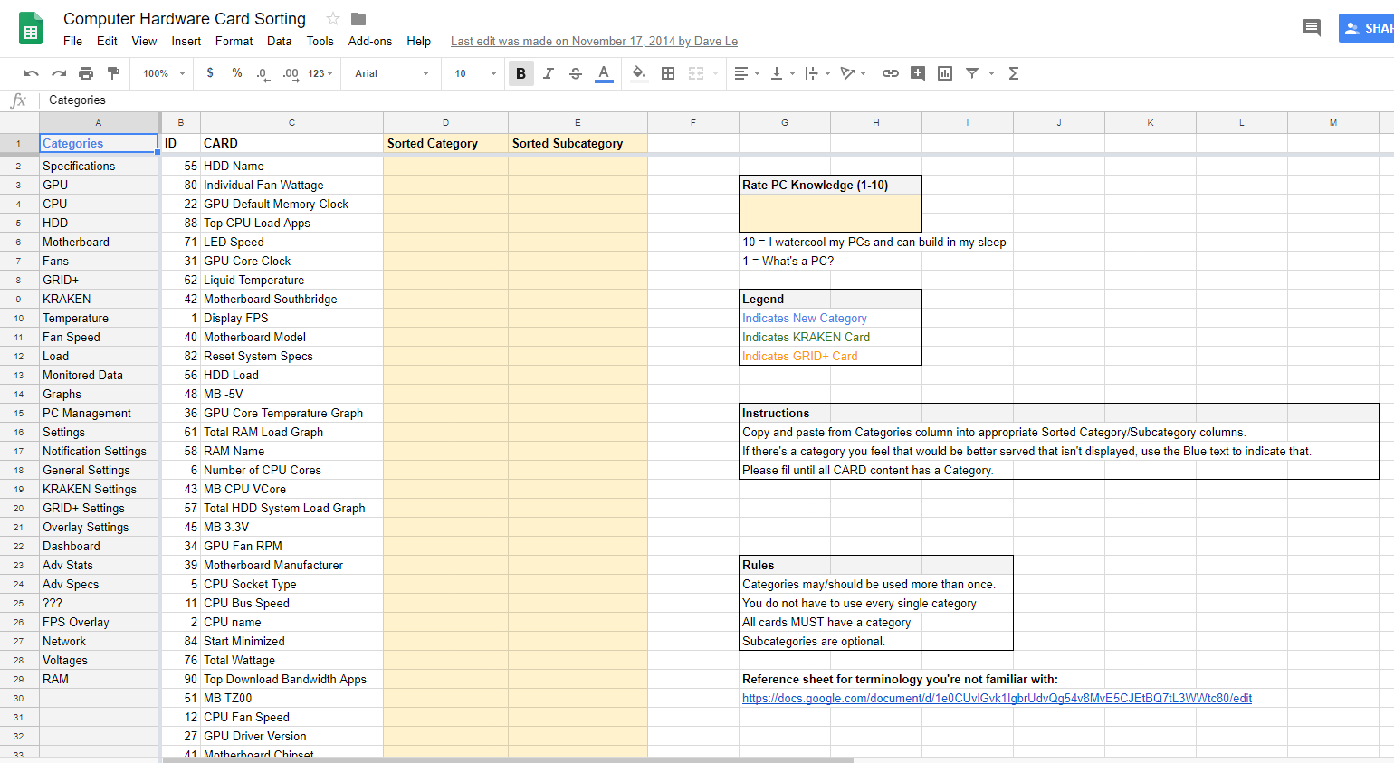Open the Data menu
Viewport: 1394px width, 763px height.
279,41
